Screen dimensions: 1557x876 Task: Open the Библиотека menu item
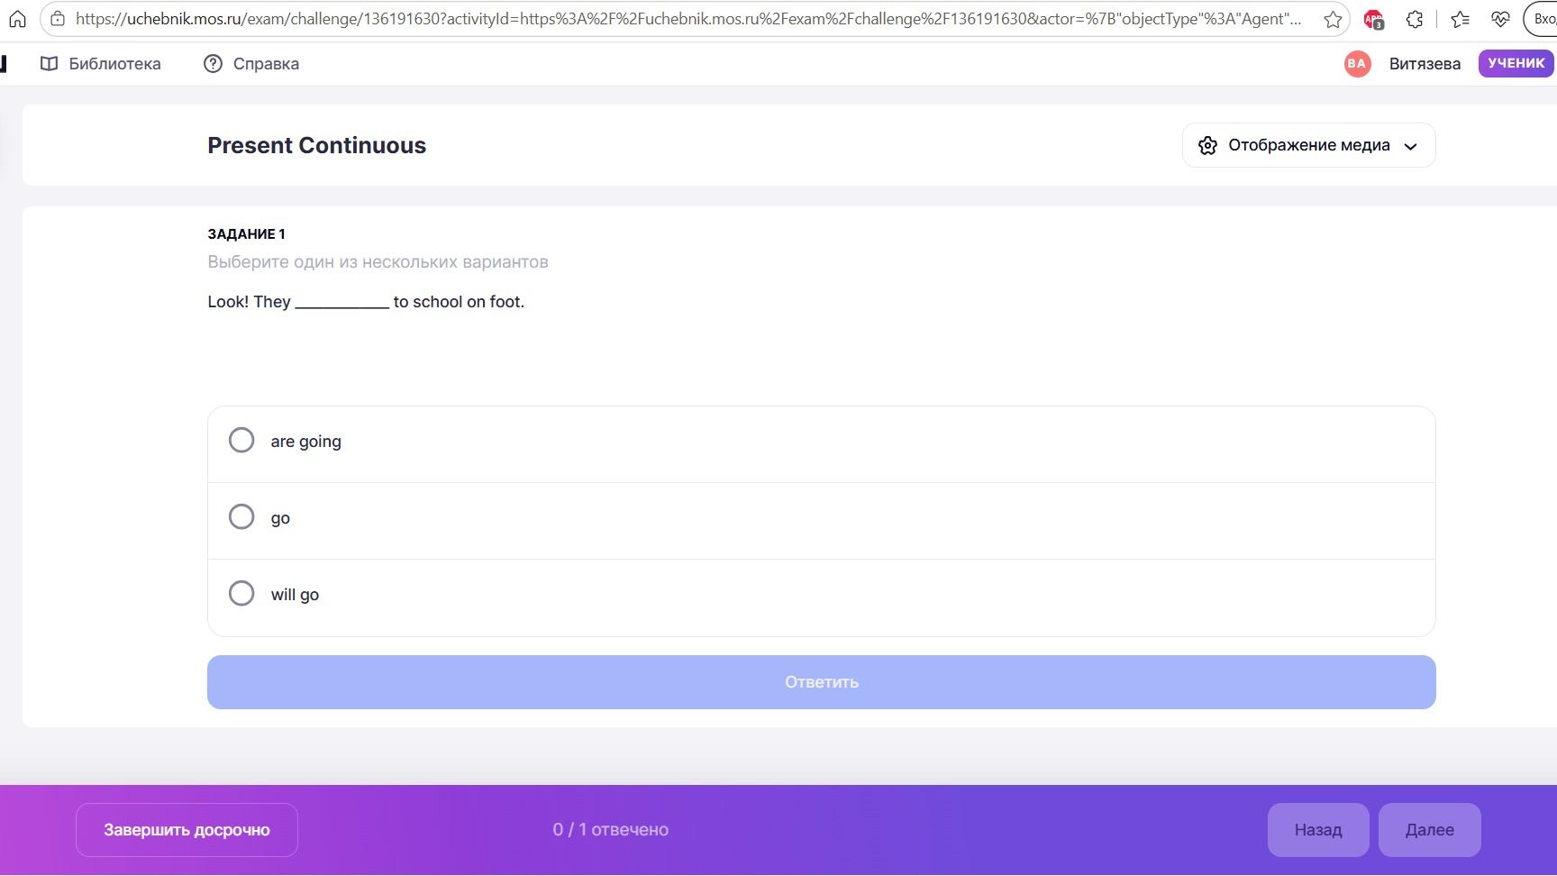tap(101, 64)
